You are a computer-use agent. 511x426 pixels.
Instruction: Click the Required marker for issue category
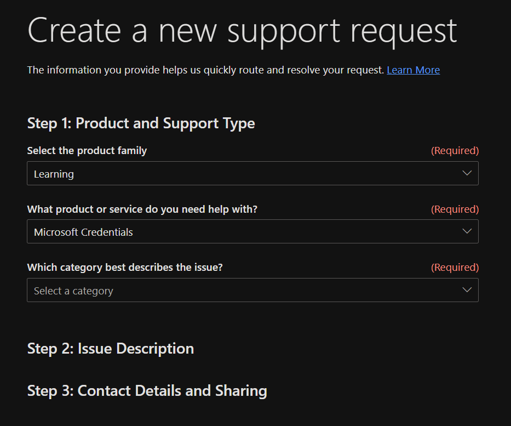pyautogui.click(x=455, y=268)
